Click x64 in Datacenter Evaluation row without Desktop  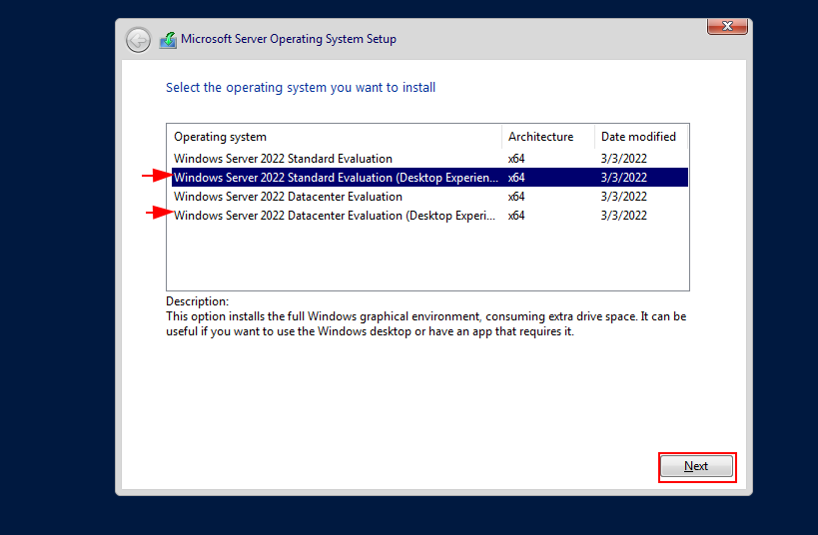[x=516, y=197]
